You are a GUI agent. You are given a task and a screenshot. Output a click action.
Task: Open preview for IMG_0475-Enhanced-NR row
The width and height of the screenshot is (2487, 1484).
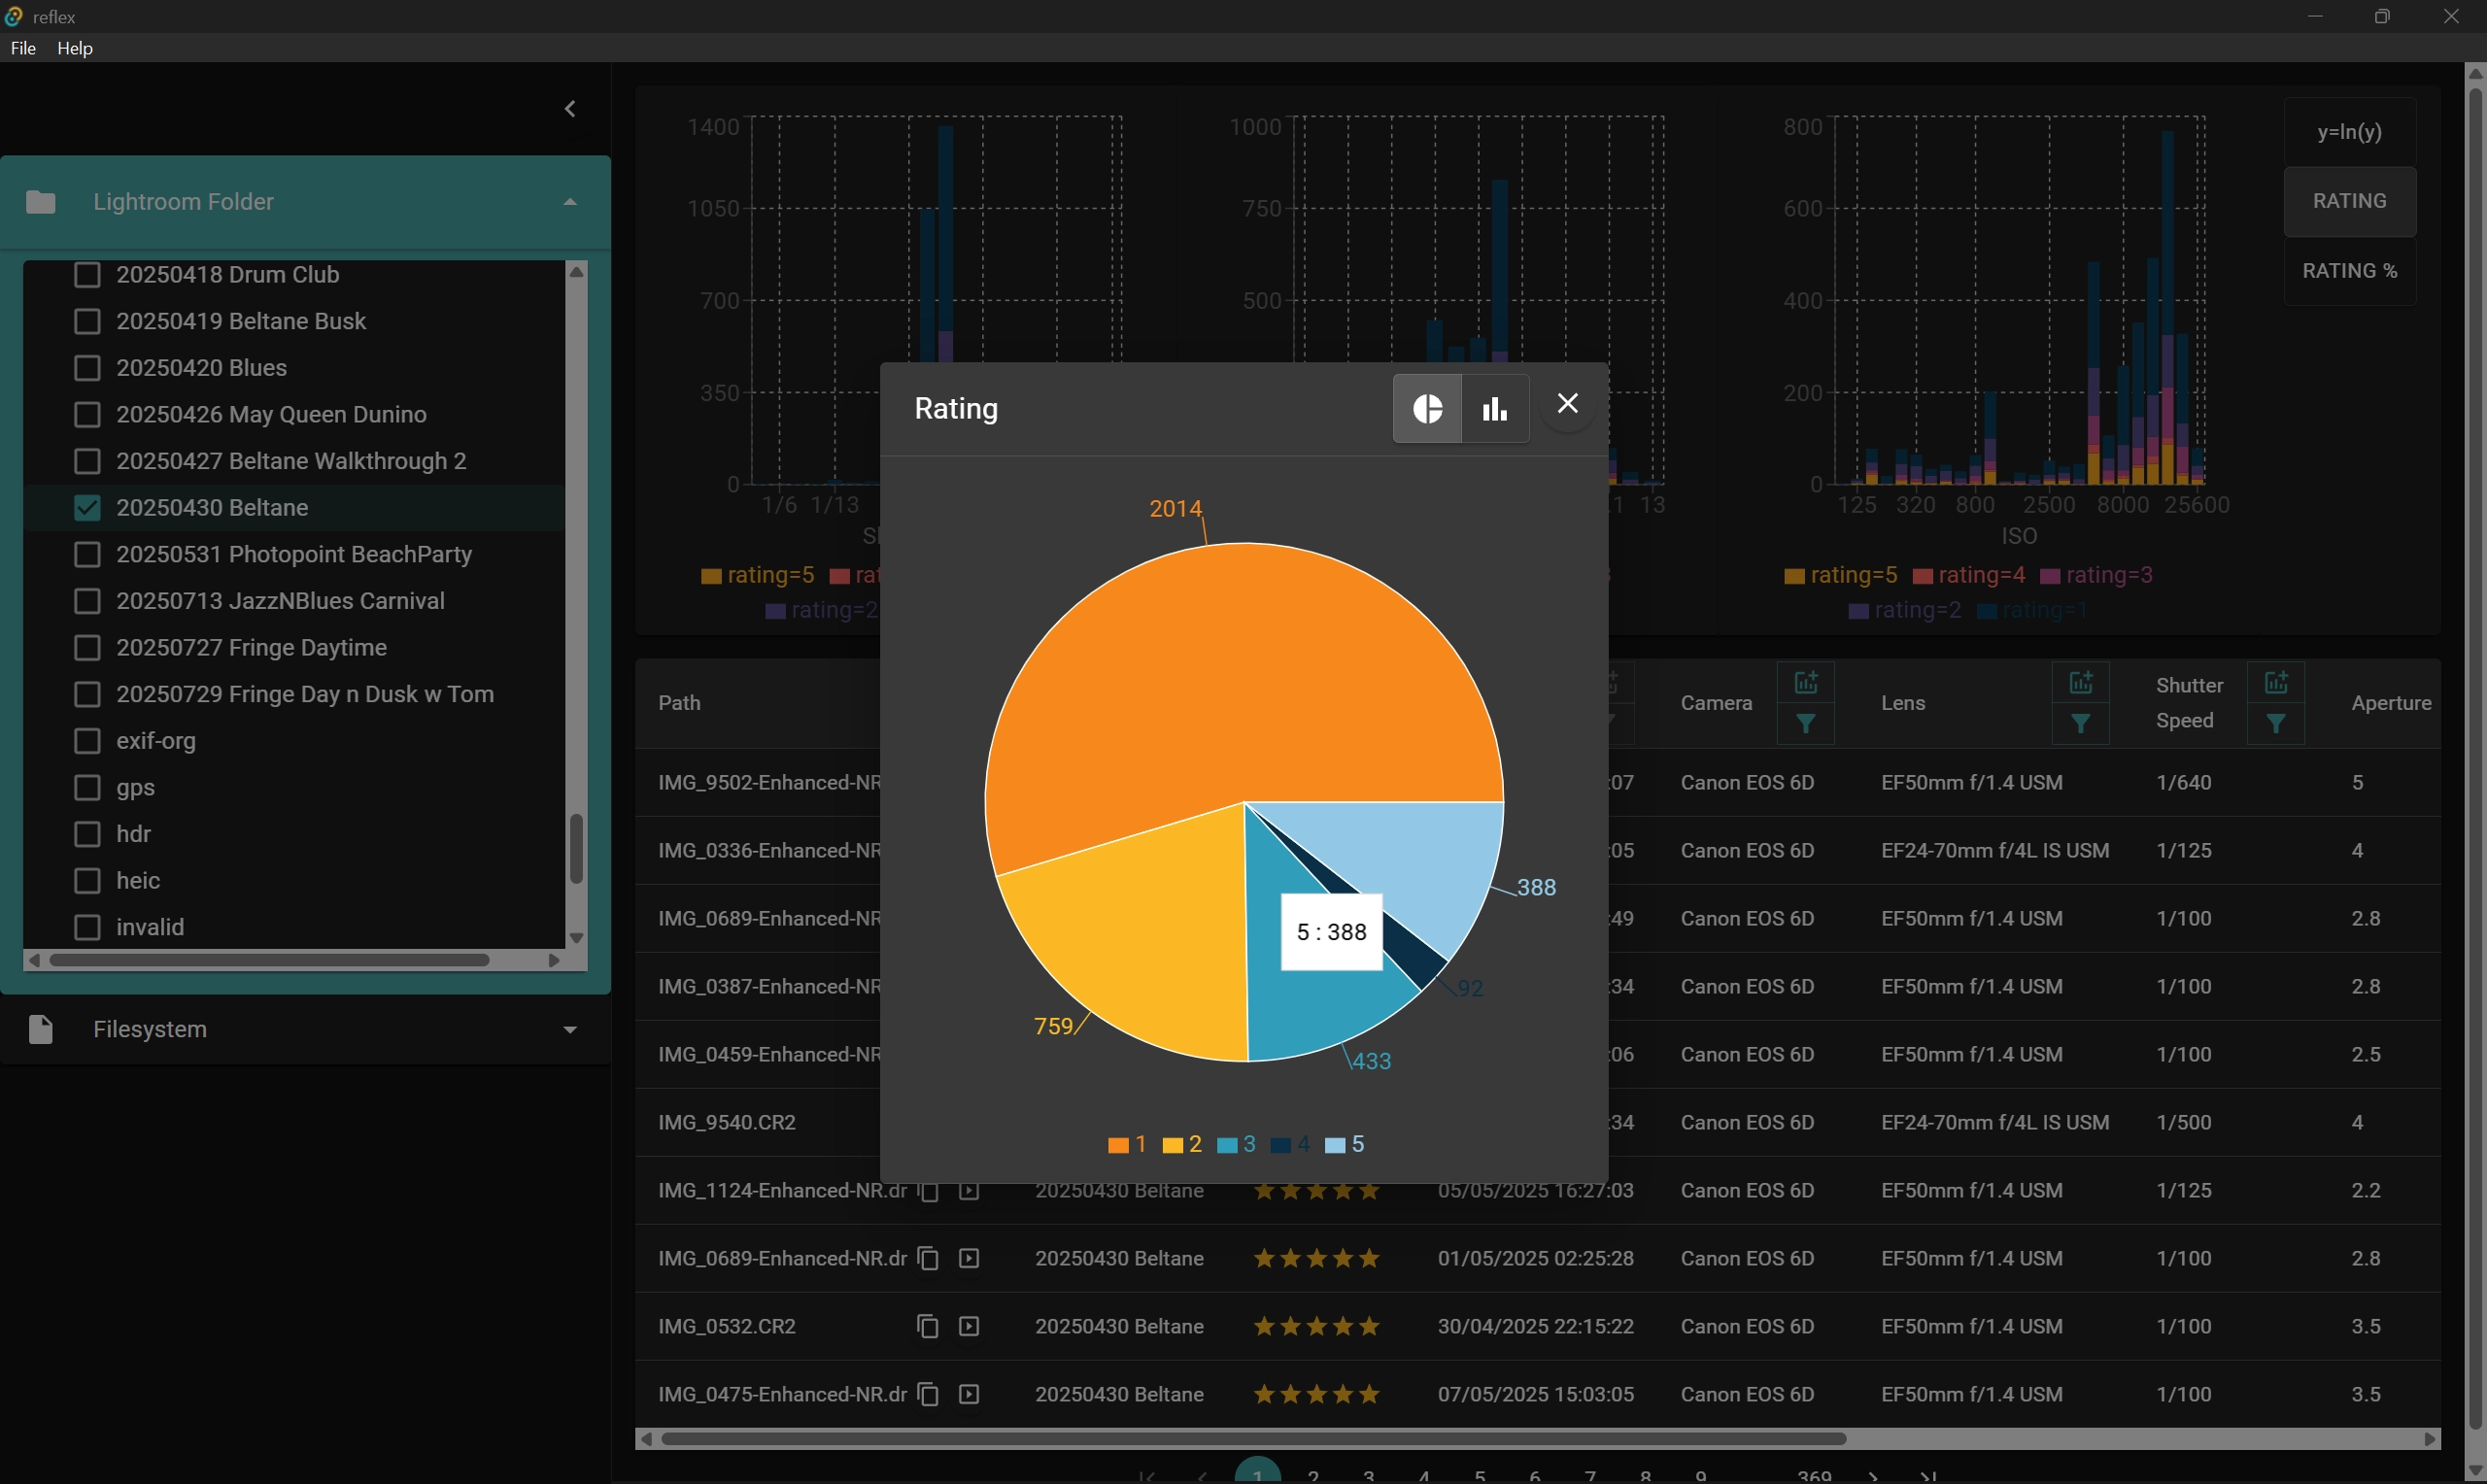968,1394
